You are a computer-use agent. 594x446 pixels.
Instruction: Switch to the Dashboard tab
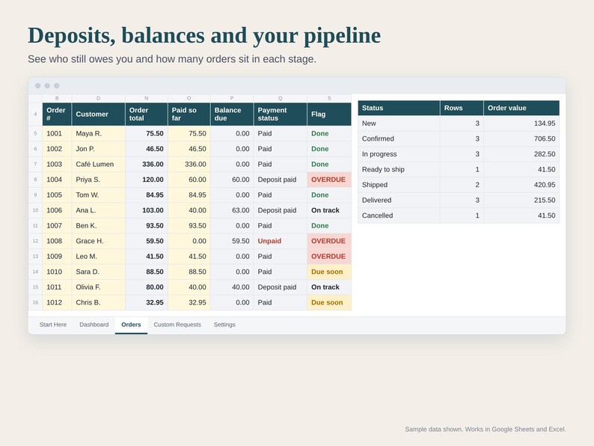(x=94, y=325)
